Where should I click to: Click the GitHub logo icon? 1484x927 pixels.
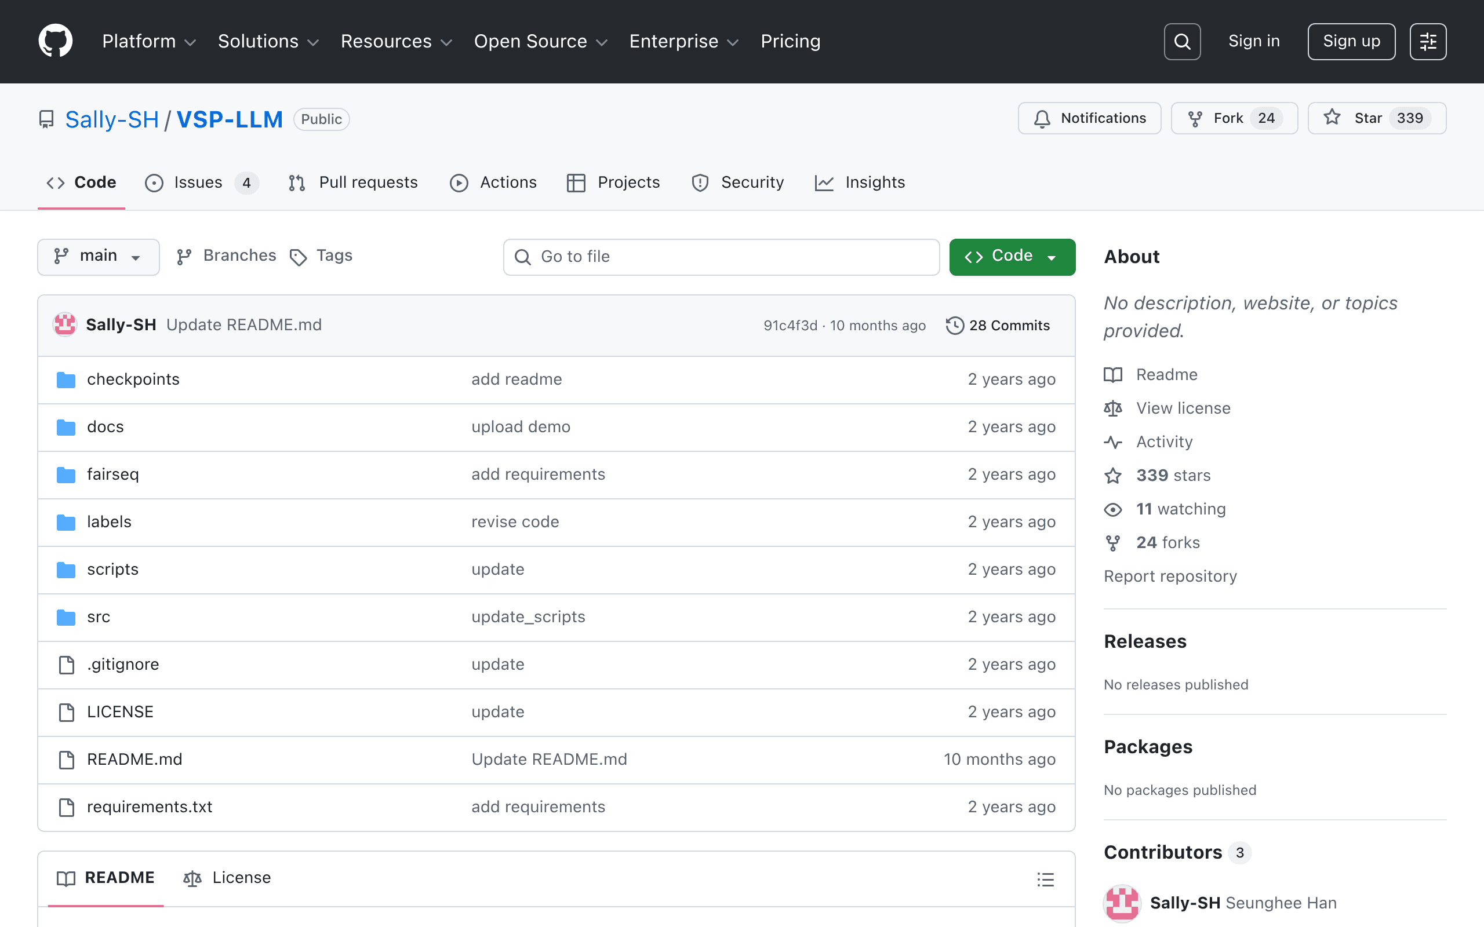(55, 41)
